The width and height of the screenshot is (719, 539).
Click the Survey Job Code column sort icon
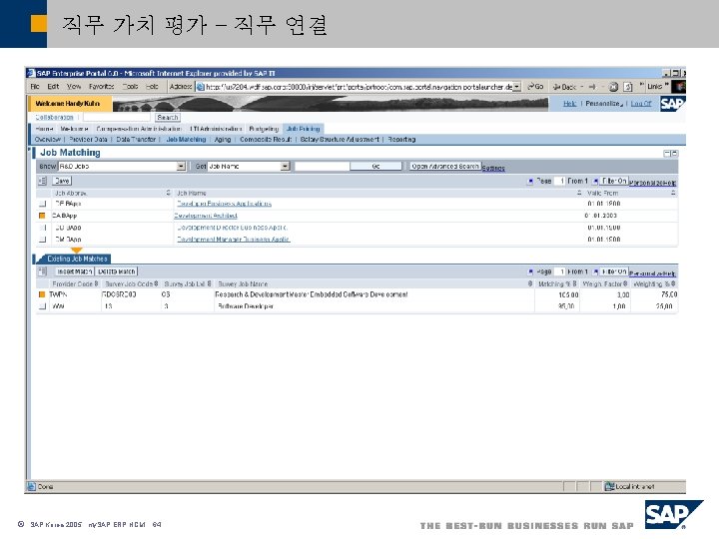click(x=156, y=283)
